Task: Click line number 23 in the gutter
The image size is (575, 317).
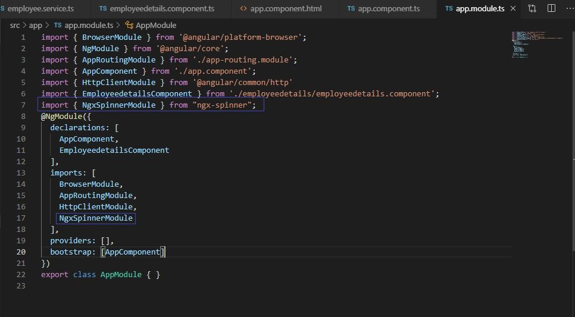Action: coord(21,285)
